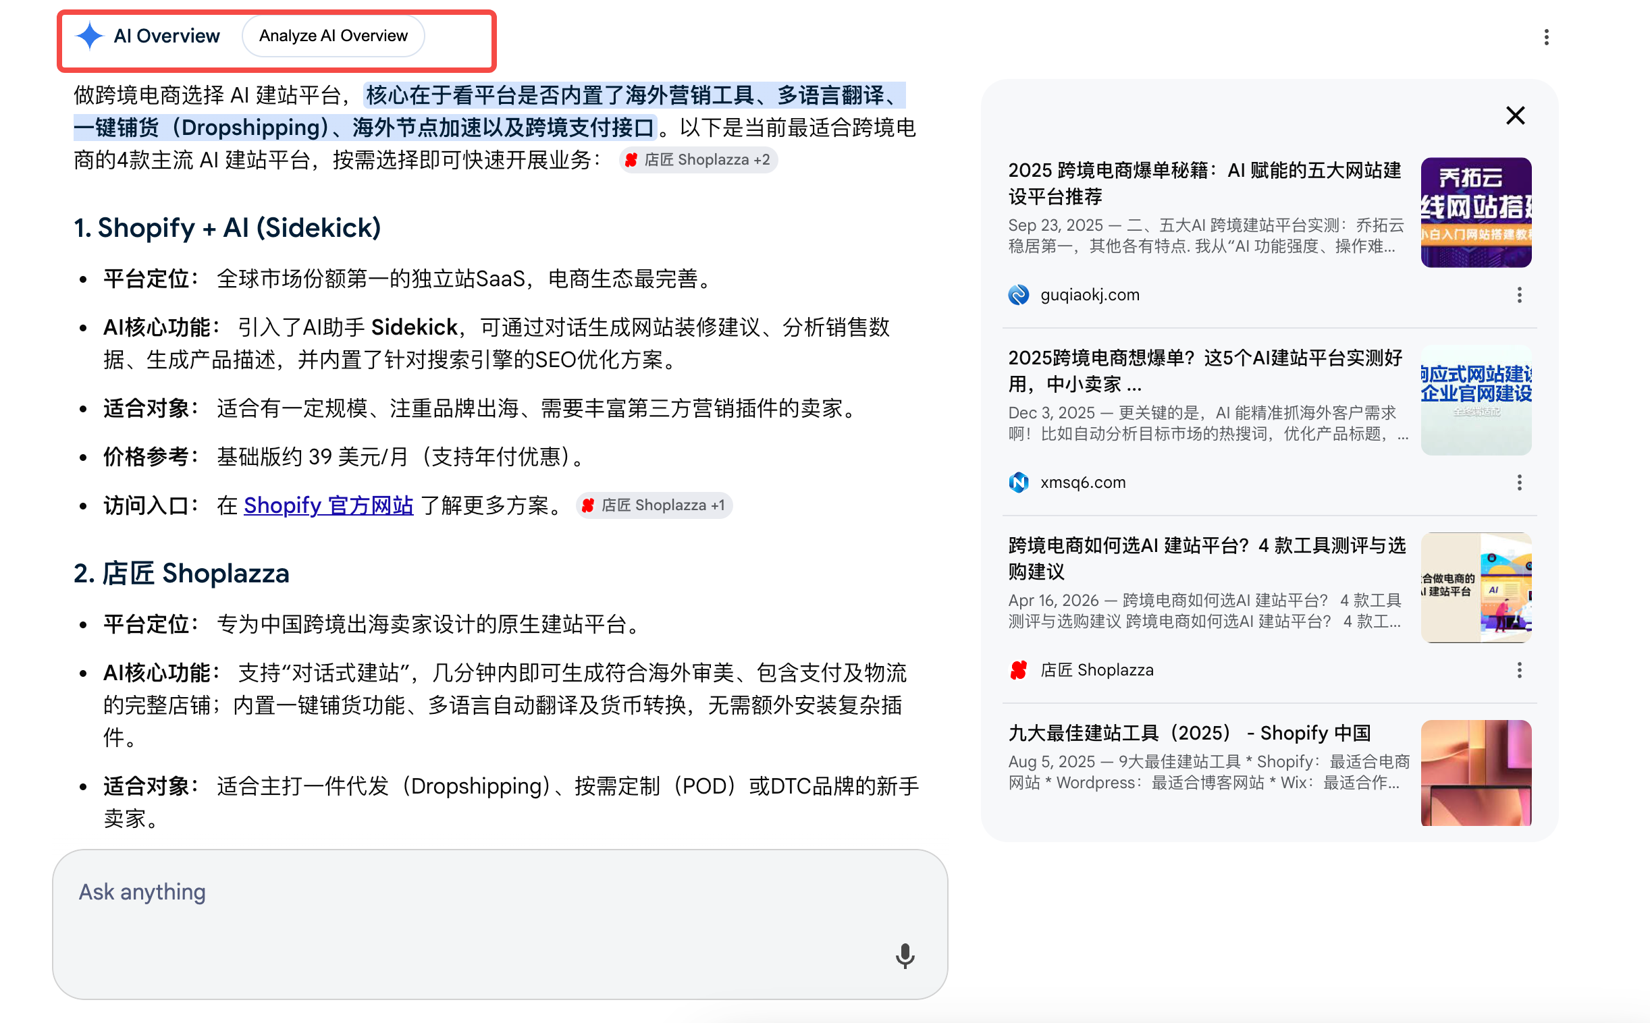Click the AI Overview sparkle icon
1650x1023 pixels.
tap(89, 36)
